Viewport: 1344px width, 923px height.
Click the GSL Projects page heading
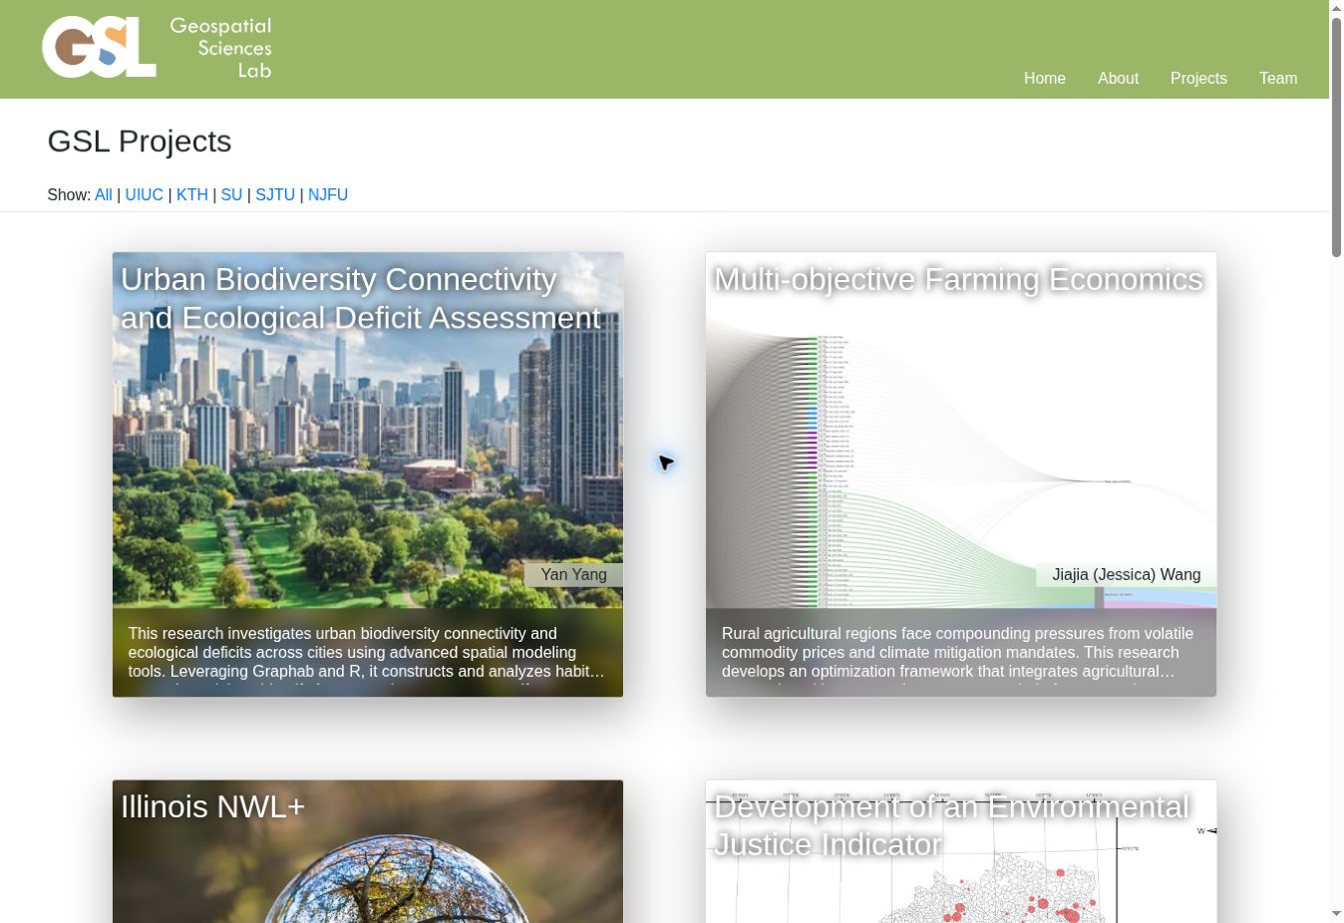click(140, 142)
